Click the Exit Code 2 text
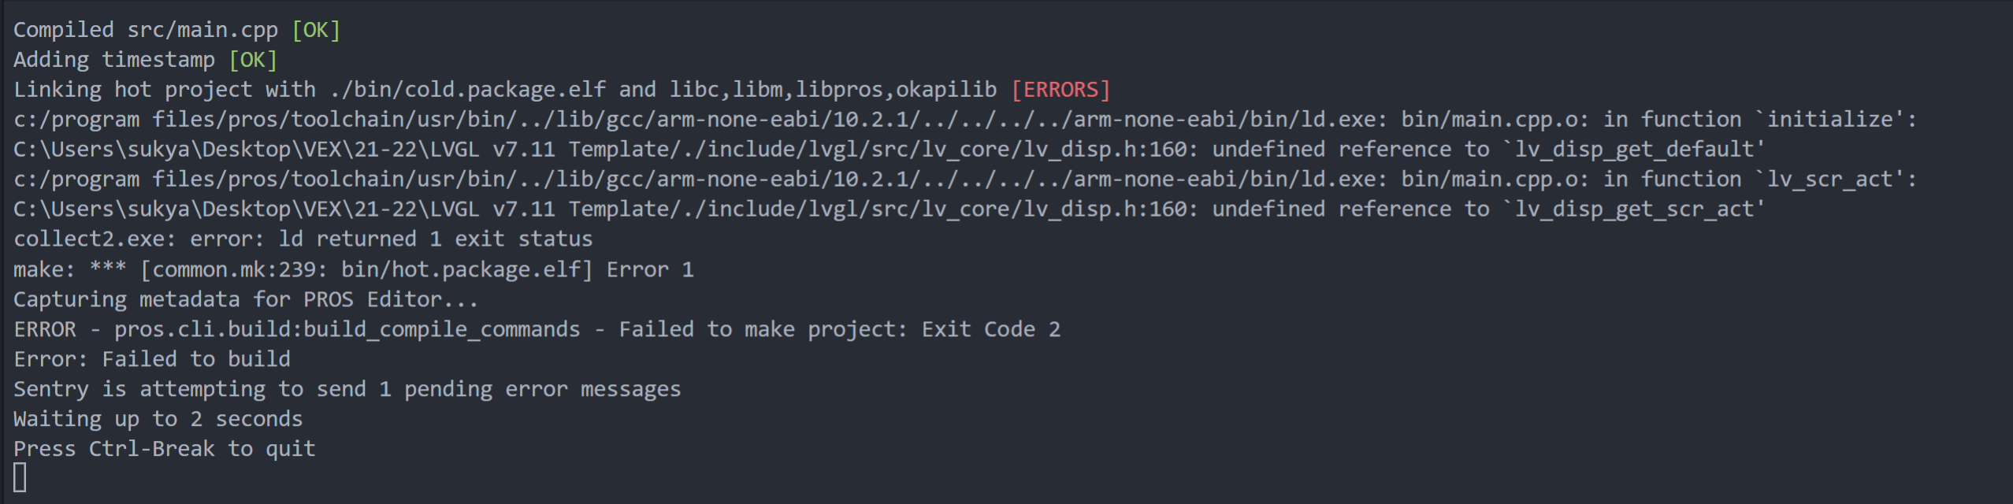This screenshot has width=2013, height=504. [991, 329]
